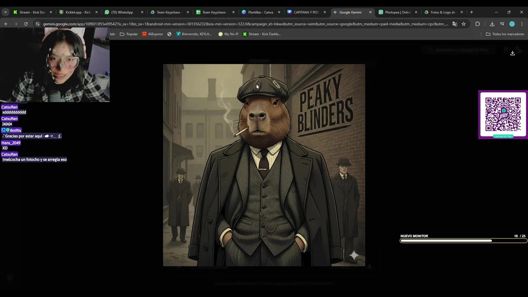
Task: Open the Chrome profile avatar
Action: 512,24
